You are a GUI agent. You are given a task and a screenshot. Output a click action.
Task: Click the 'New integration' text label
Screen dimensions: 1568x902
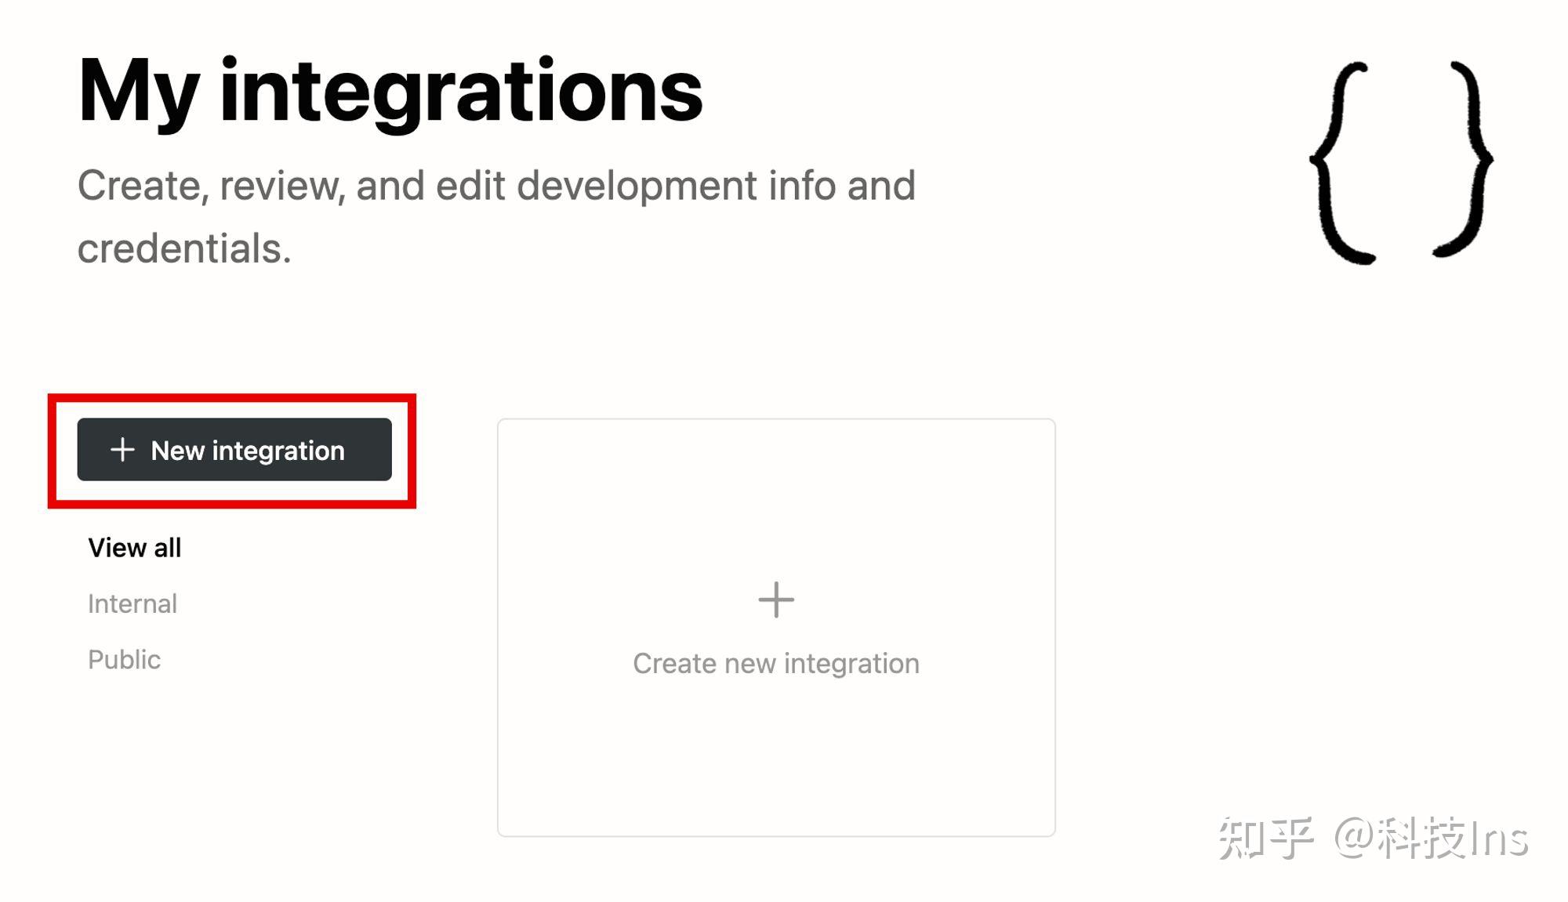(x=248, y=451)
